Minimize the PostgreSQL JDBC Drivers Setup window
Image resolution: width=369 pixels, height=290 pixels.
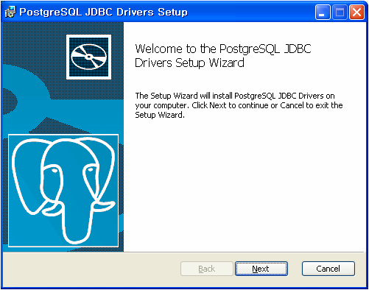coord(323,12)
